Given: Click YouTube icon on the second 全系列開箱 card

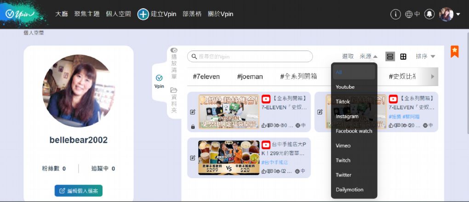Looking at the screenshot, I should pyautogui.click(x=393, y=99).
